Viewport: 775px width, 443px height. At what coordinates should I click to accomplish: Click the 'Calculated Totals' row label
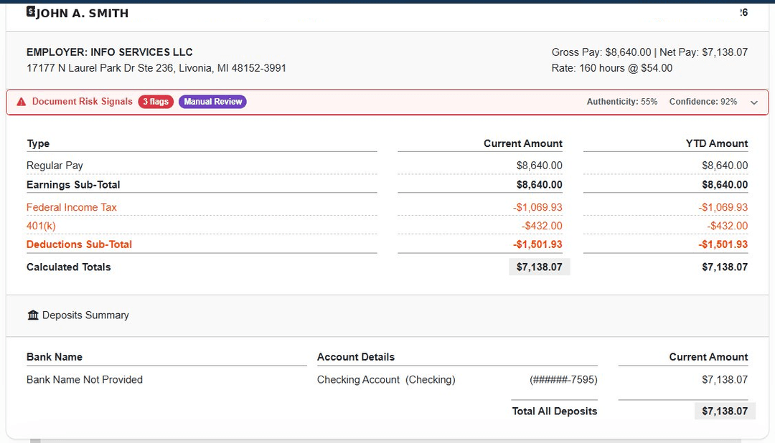click(x=69, y=267)
